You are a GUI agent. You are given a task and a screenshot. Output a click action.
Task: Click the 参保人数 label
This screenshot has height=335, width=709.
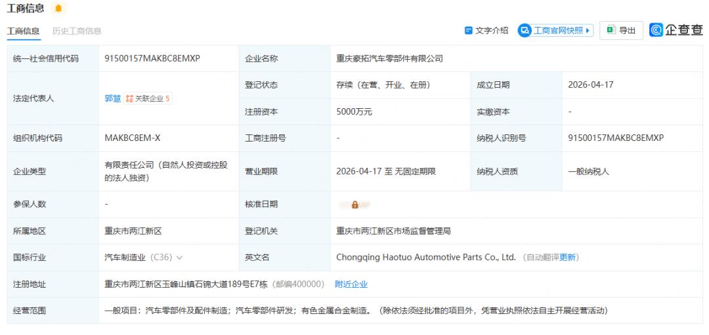pyautogui.click(x=30, y=204)
